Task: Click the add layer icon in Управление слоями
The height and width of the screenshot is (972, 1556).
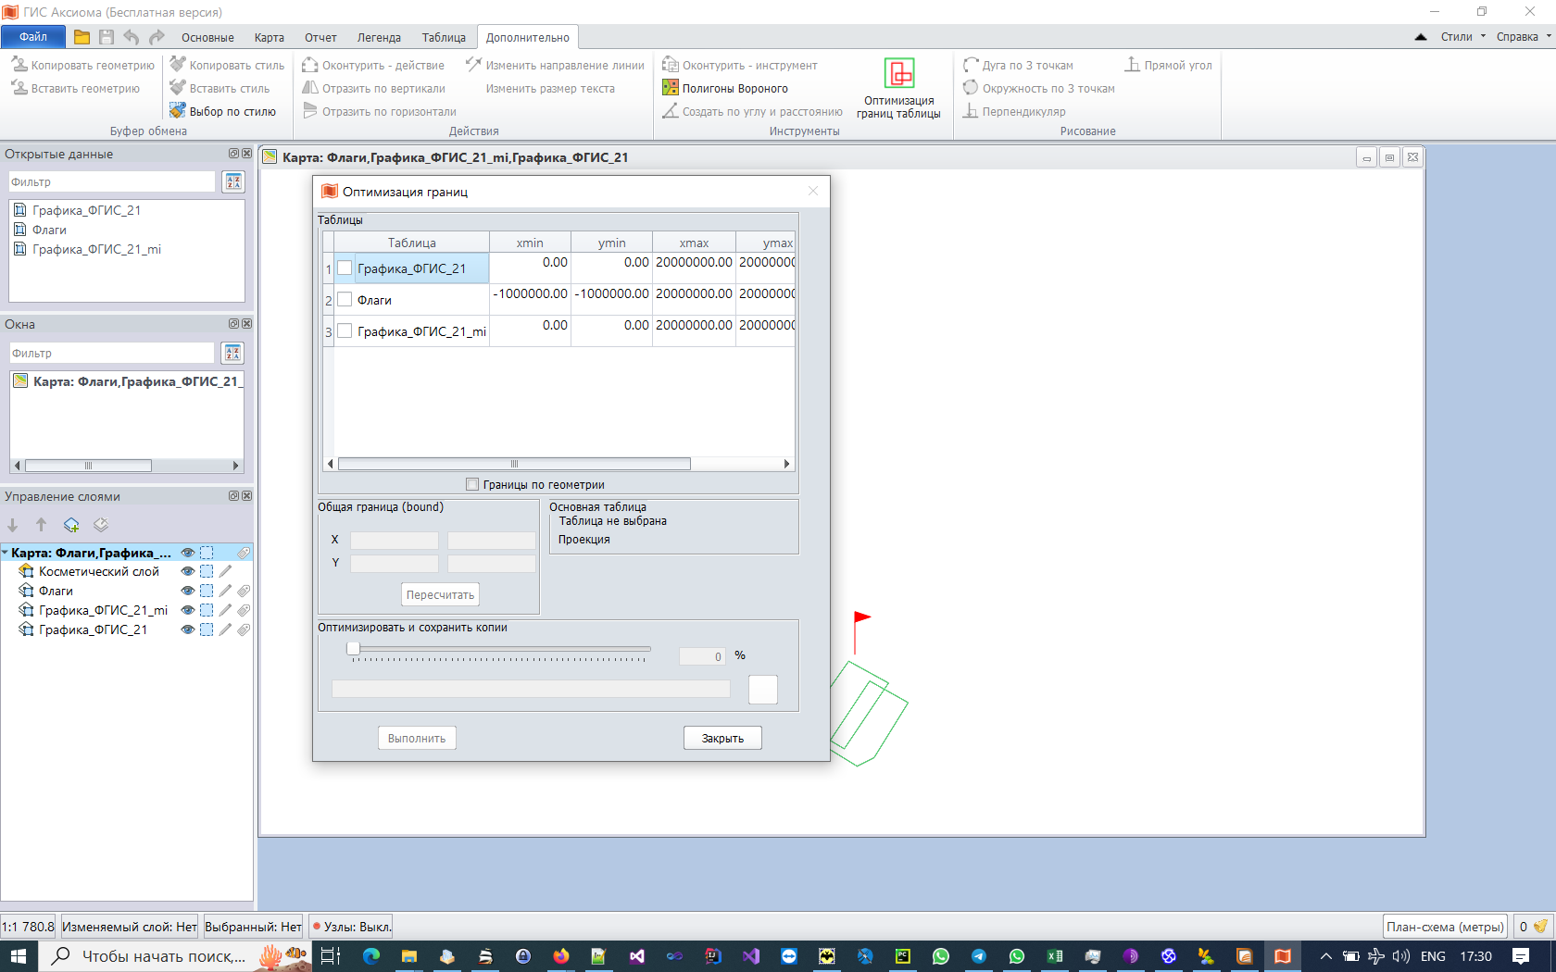Action: tap(71, 525)
